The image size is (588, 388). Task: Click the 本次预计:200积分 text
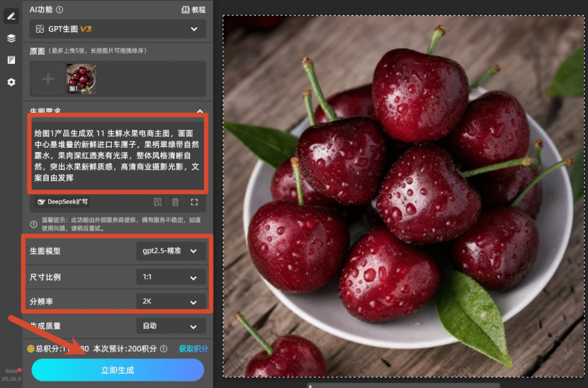[125, 348]
